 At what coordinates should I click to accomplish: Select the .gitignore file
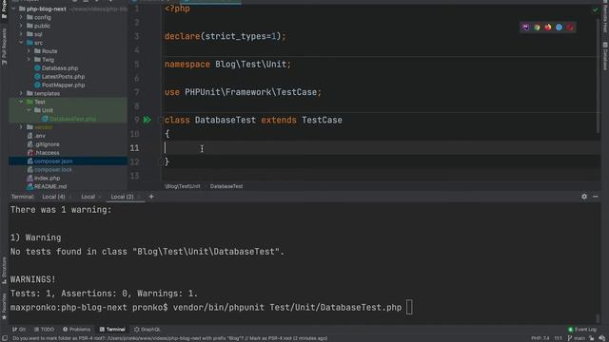tap(47, 144)
